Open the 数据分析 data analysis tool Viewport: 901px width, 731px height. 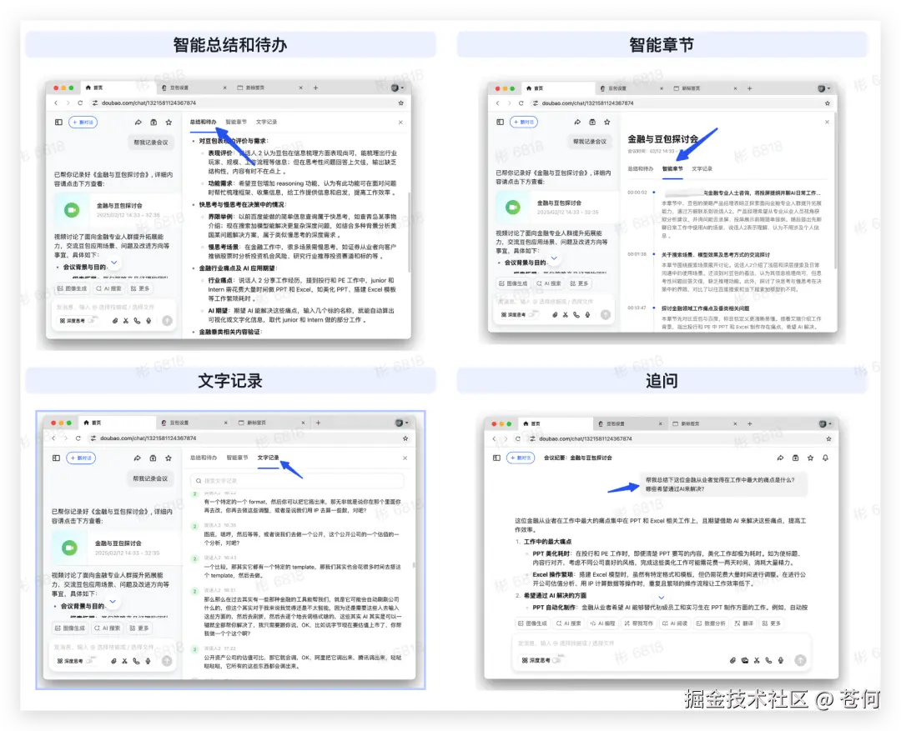pyautogui.click(x=711, y=623)
